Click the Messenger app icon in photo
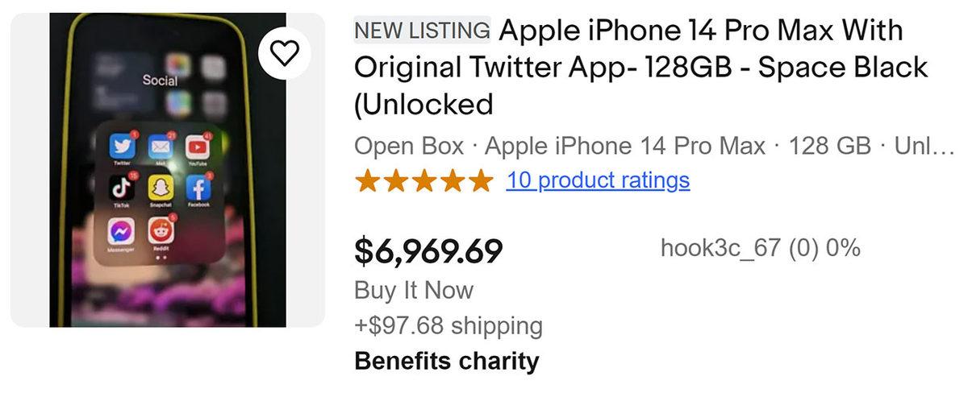Viewport: 968px width, 393px height. click(123, 232)
